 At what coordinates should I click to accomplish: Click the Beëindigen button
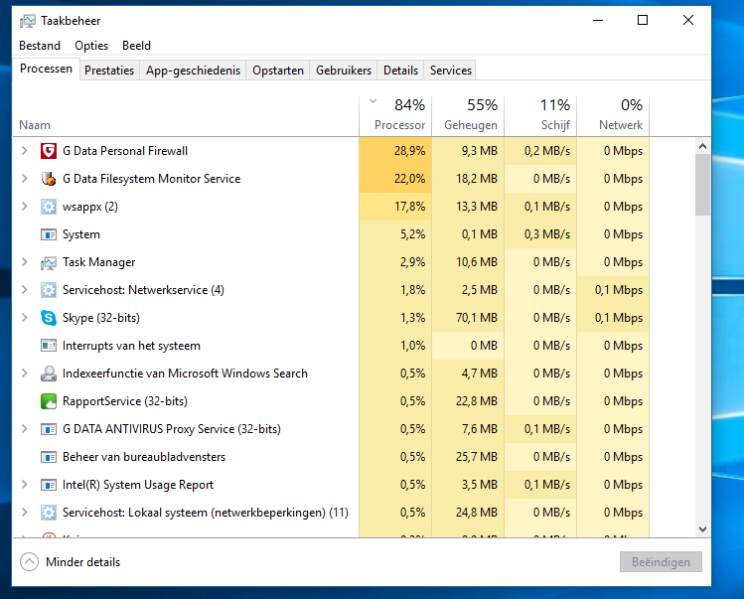661,562
